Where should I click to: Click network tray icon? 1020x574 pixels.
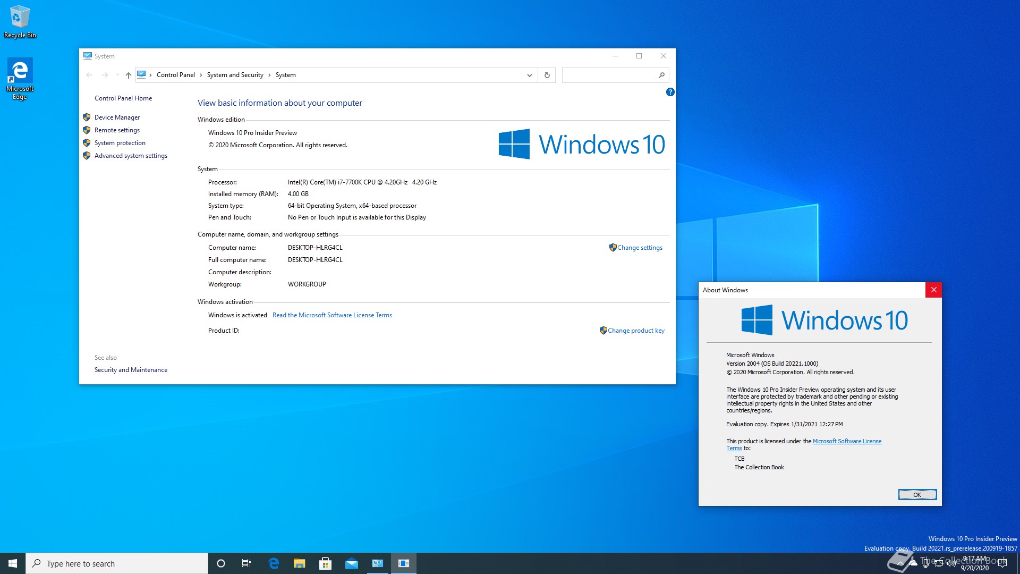(939, 563)
